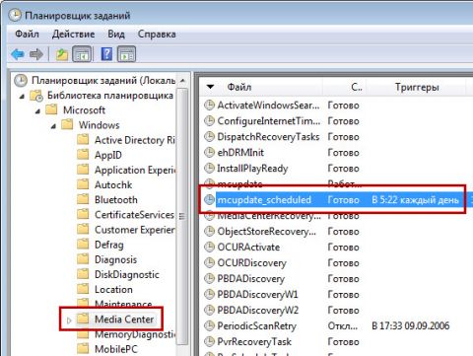Select the PeriodicScanRetry task clock icon

click(209, 326)
